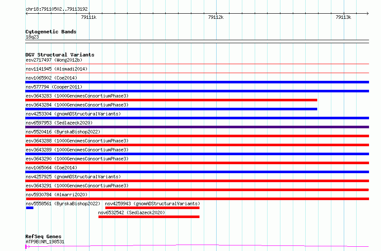381x251 pixels.
Task: Click the esv3643283 1000GenomesConsortiumPhase3 label
Action: (77, 96)
